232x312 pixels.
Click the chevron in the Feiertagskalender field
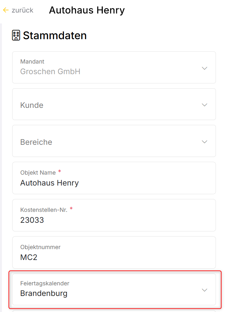(x=204, y=290)
